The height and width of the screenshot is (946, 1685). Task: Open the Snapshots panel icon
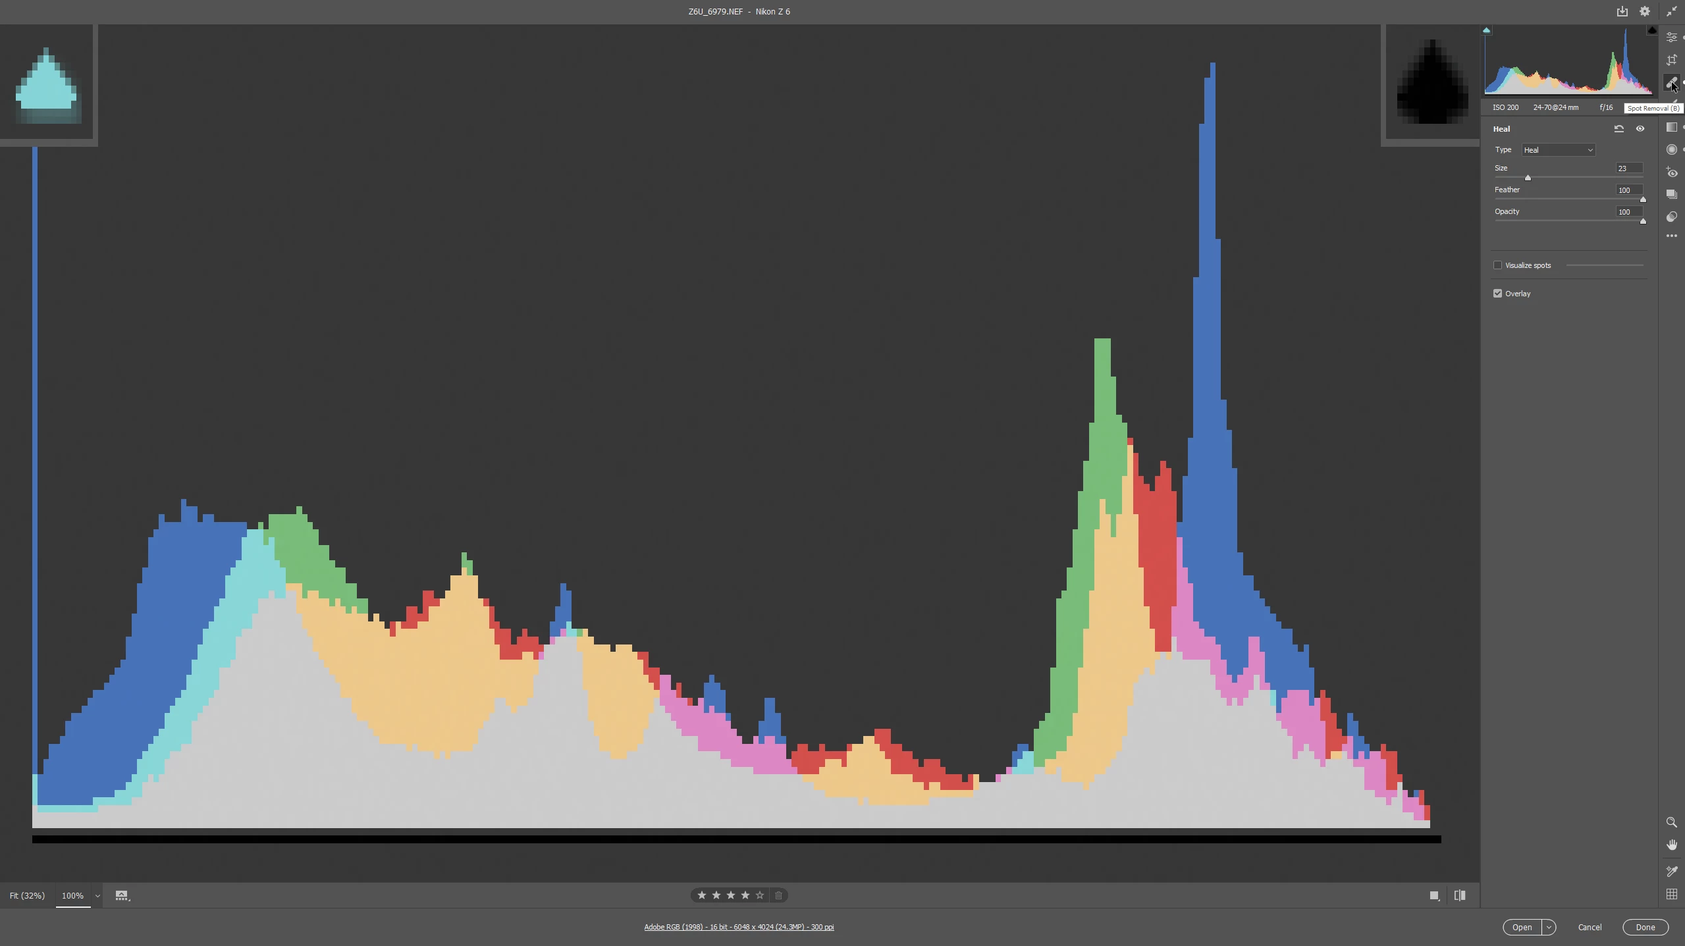coord(1671,195)
